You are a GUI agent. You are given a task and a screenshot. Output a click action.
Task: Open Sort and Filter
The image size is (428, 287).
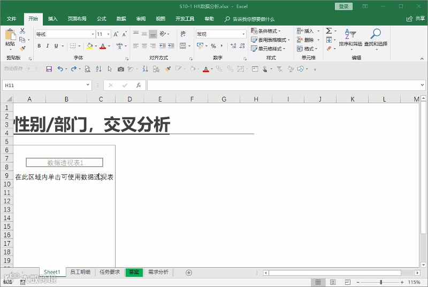[x=350, y=38]
